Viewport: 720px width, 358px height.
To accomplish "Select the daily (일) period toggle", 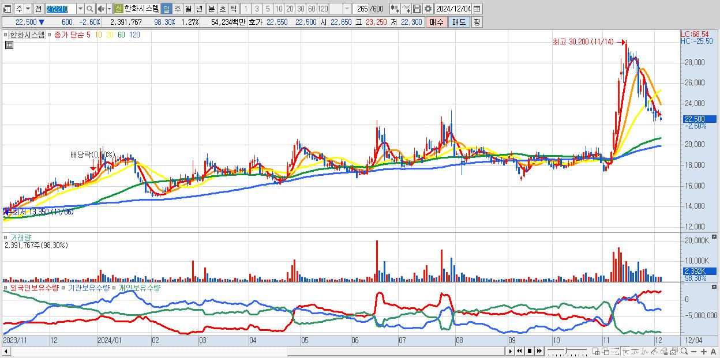I will (166, 9).
